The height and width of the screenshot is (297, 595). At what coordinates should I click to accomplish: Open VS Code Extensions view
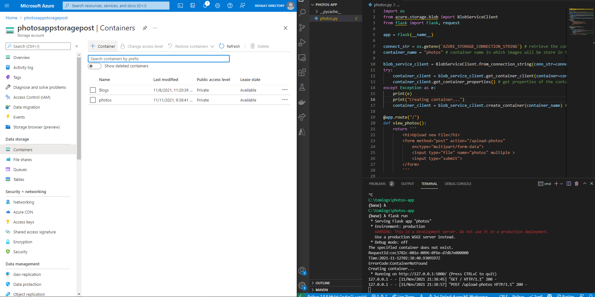click(x=302, y=72)
